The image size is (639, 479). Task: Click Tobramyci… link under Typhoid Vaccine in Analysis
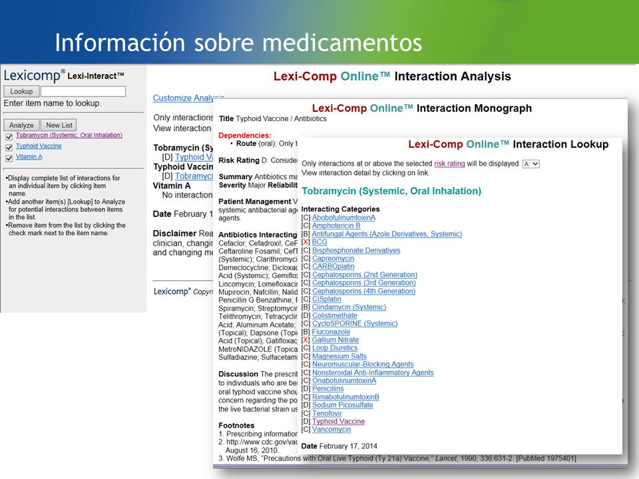pyautogui.click(x=194, y=176)
